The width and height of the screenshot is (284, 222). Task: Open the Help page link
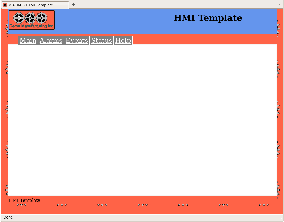(x=123, y=40)
